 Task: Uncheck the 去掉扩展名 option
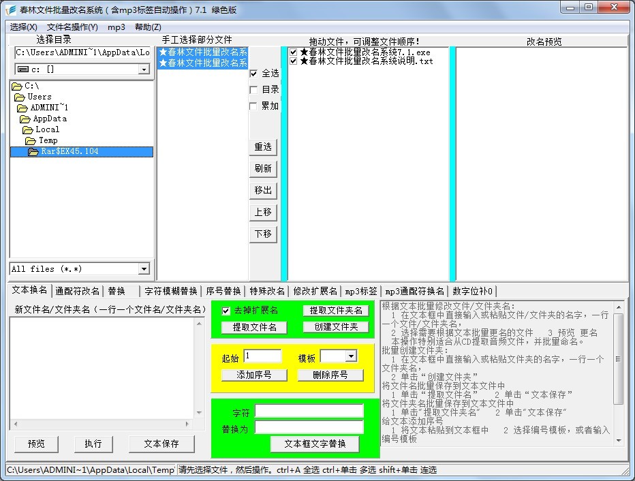(227, 311)
